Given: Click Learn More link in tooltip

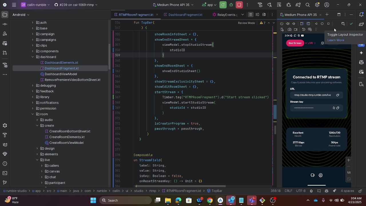Looking at the screenshot, I should [x=336, y=40].
